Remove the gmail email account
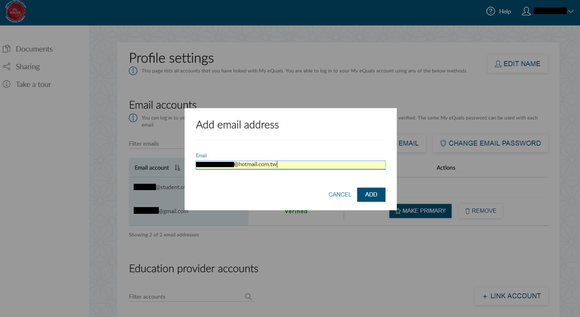580x317 pixels. pos(480,211)
